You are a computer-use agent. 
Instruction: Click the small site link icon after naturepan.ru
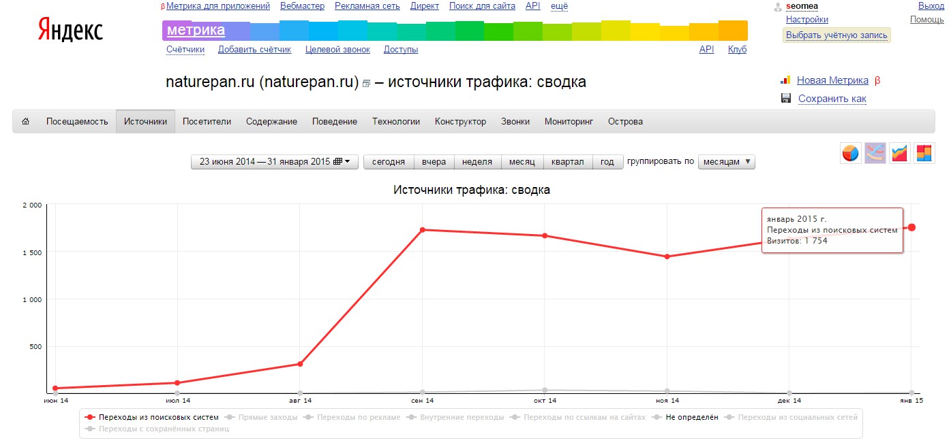(366, 84)
